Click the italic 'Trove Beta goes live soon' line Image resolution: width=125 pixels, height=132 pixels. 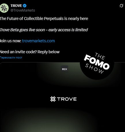click(22, 30)
